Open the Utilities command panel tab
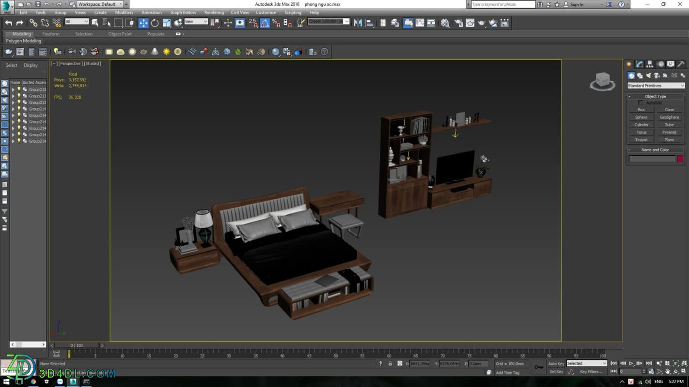The width and height of the screenshot is (689, 387). [x=681, y=64]
